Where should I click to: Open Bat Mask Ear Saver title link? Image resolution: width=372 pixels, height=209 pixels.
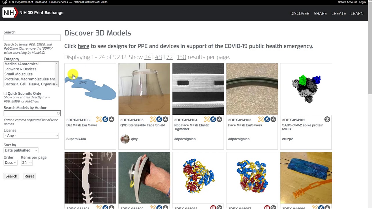82,125
